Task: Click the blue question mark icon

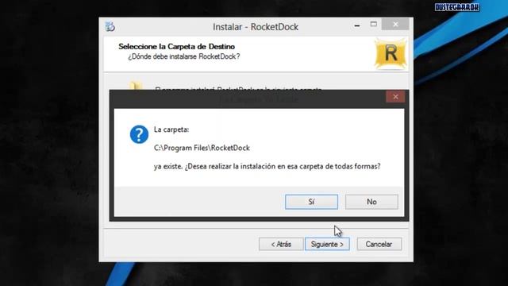Action: pyautogui.click(x=139, y=134)
